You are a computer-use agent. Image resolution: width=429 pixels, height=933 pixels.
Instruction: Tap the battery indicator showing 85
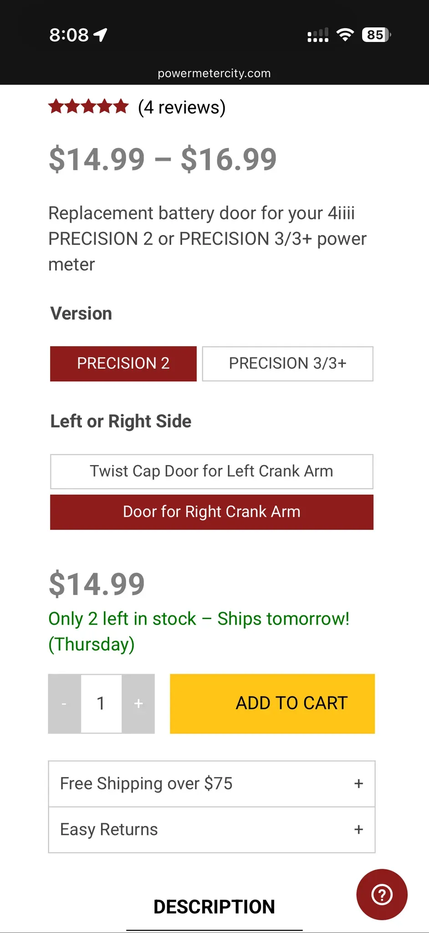376,35
